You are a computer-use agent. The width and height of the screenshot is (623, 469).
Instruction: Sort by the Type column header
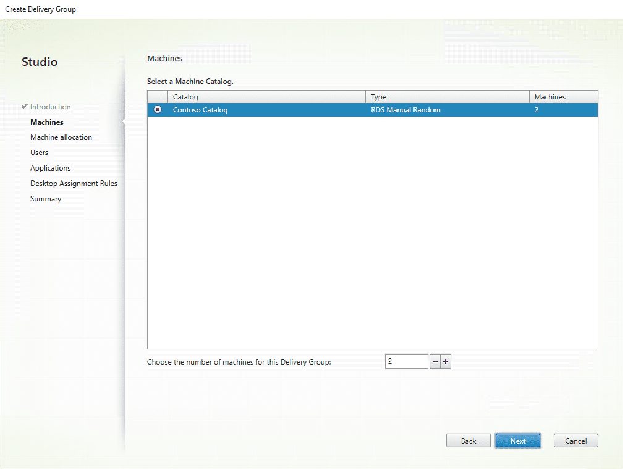click(447, 97)
